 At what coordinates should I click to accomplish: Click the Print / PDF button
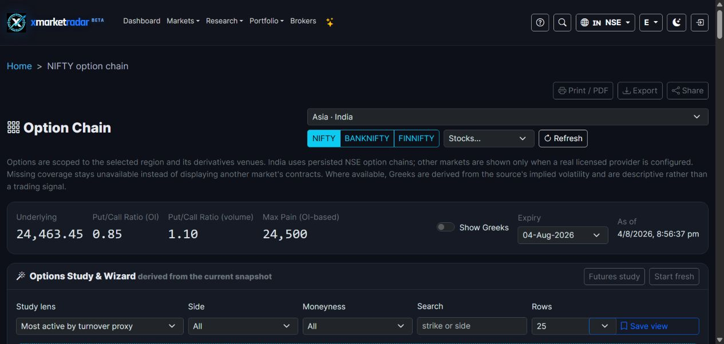[x=583, y=90]
